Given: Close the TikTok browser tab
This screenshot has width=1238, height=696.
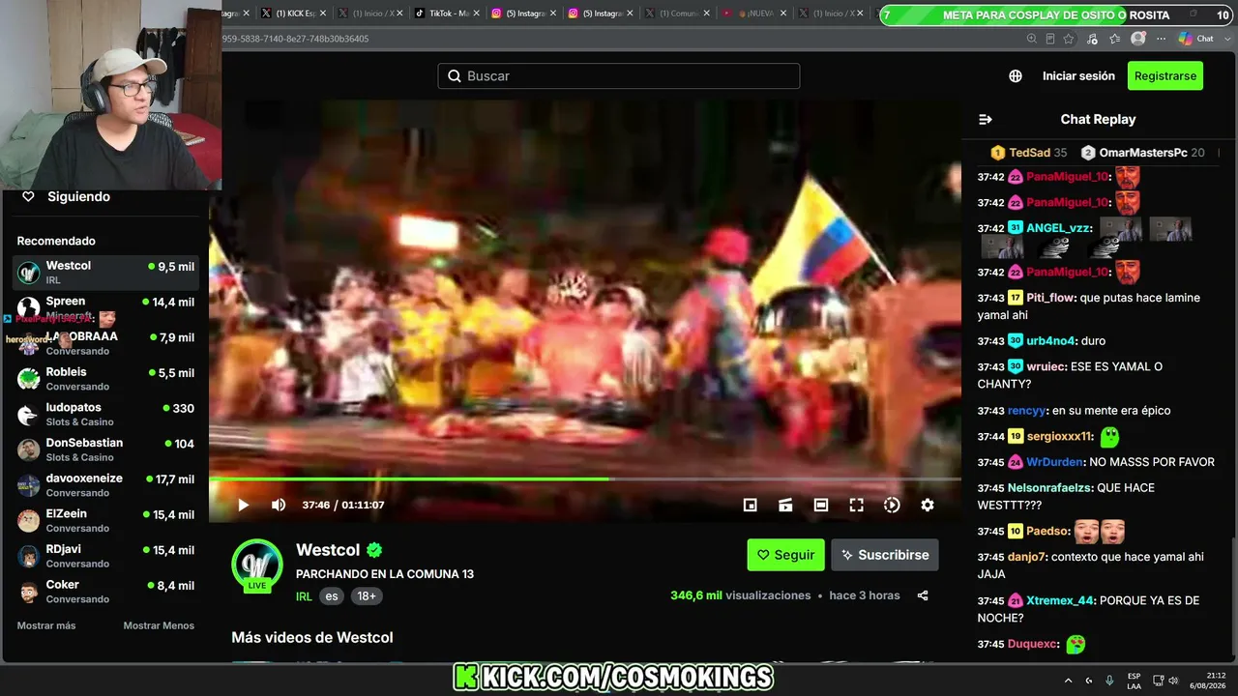Looking at the screenshot, I should 476,14.
